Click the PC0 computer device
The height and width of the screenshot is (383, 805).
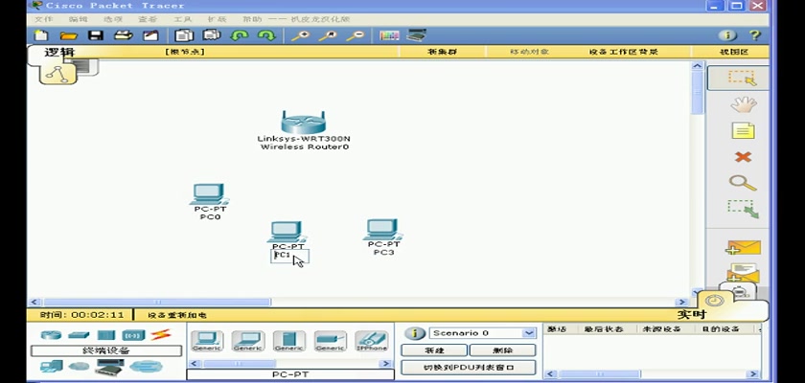(x=209, y=195)
